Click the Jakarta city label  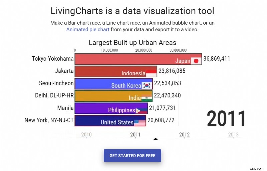[x=64, y=71]
